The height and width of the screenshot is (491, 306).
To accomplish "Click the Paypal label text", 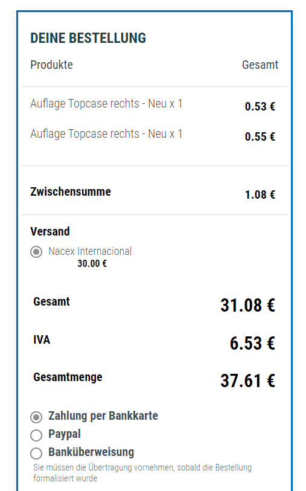I will (x=65, y=434).
